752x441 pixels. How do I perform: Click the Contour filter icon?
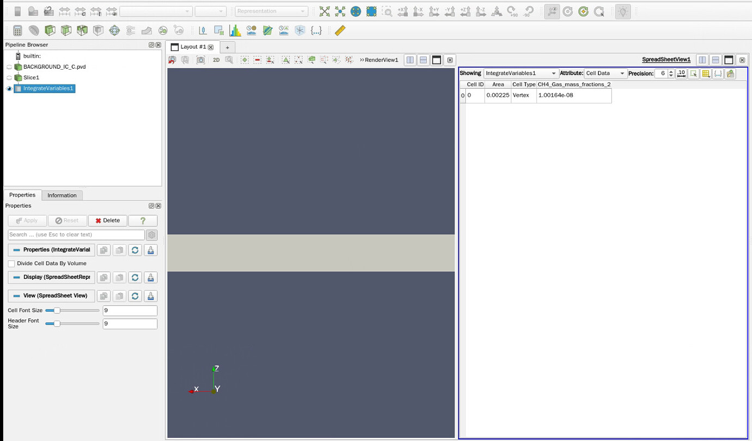tap(34, 30)
